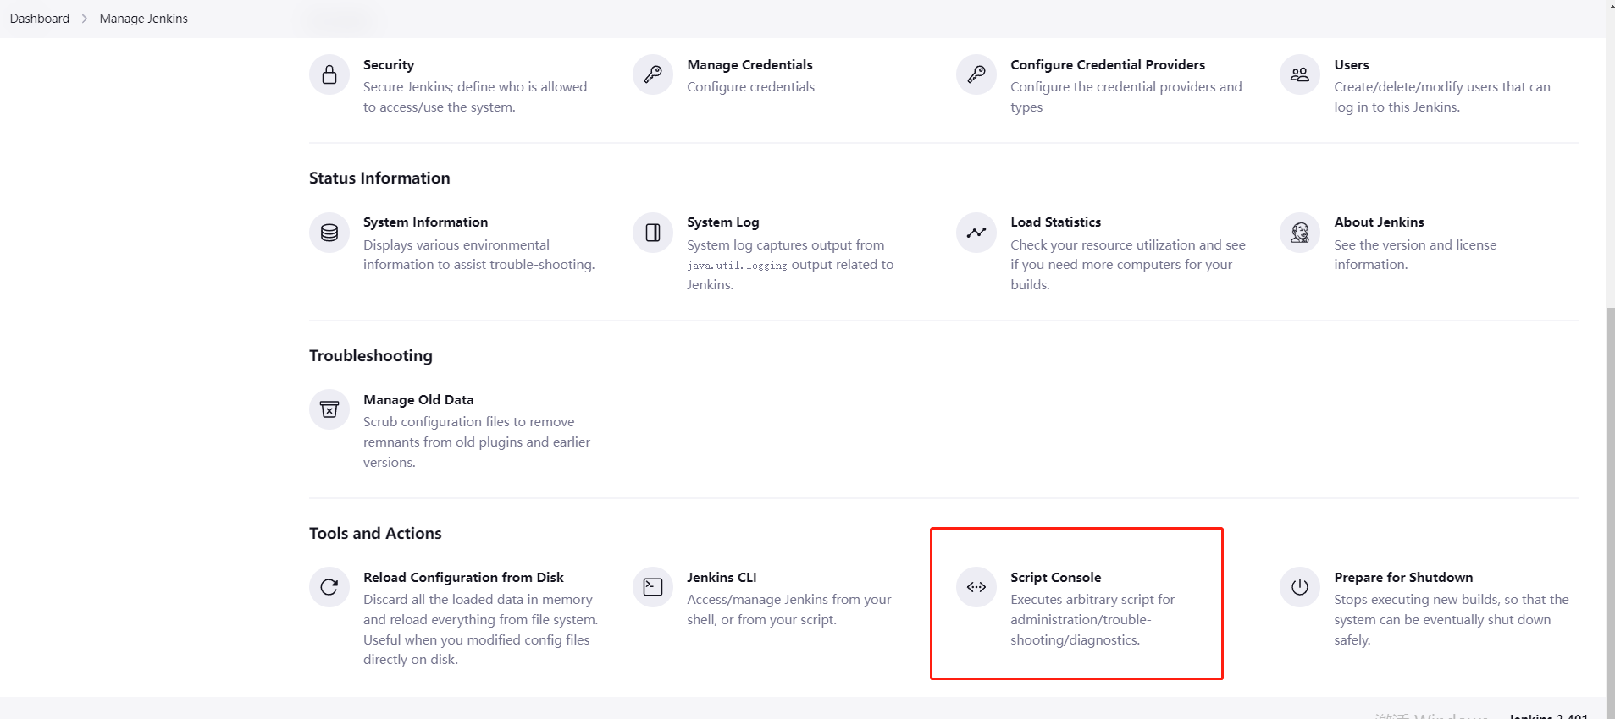Click 'Stops executing new builds' description
Screen dimensions: 1615x719
[x=1452, y=620]
